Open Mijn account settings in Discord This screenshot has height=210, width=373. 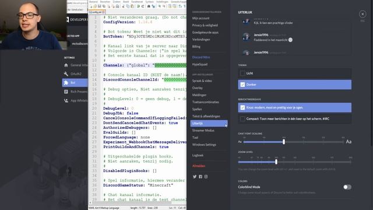[200, 18]
